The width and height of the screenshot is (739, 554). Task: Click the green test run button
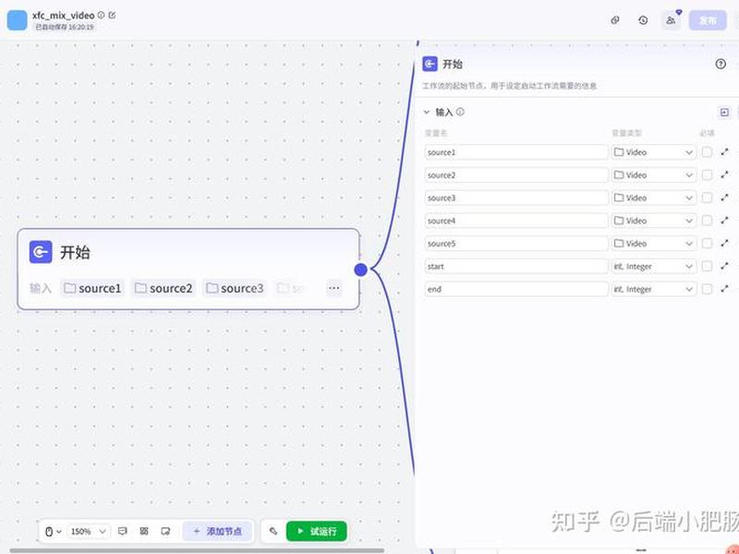point(317,532)
